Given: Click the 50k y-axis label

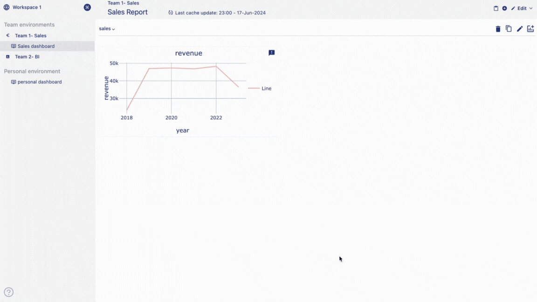Looking at the screenshot, I should (114, 63).
